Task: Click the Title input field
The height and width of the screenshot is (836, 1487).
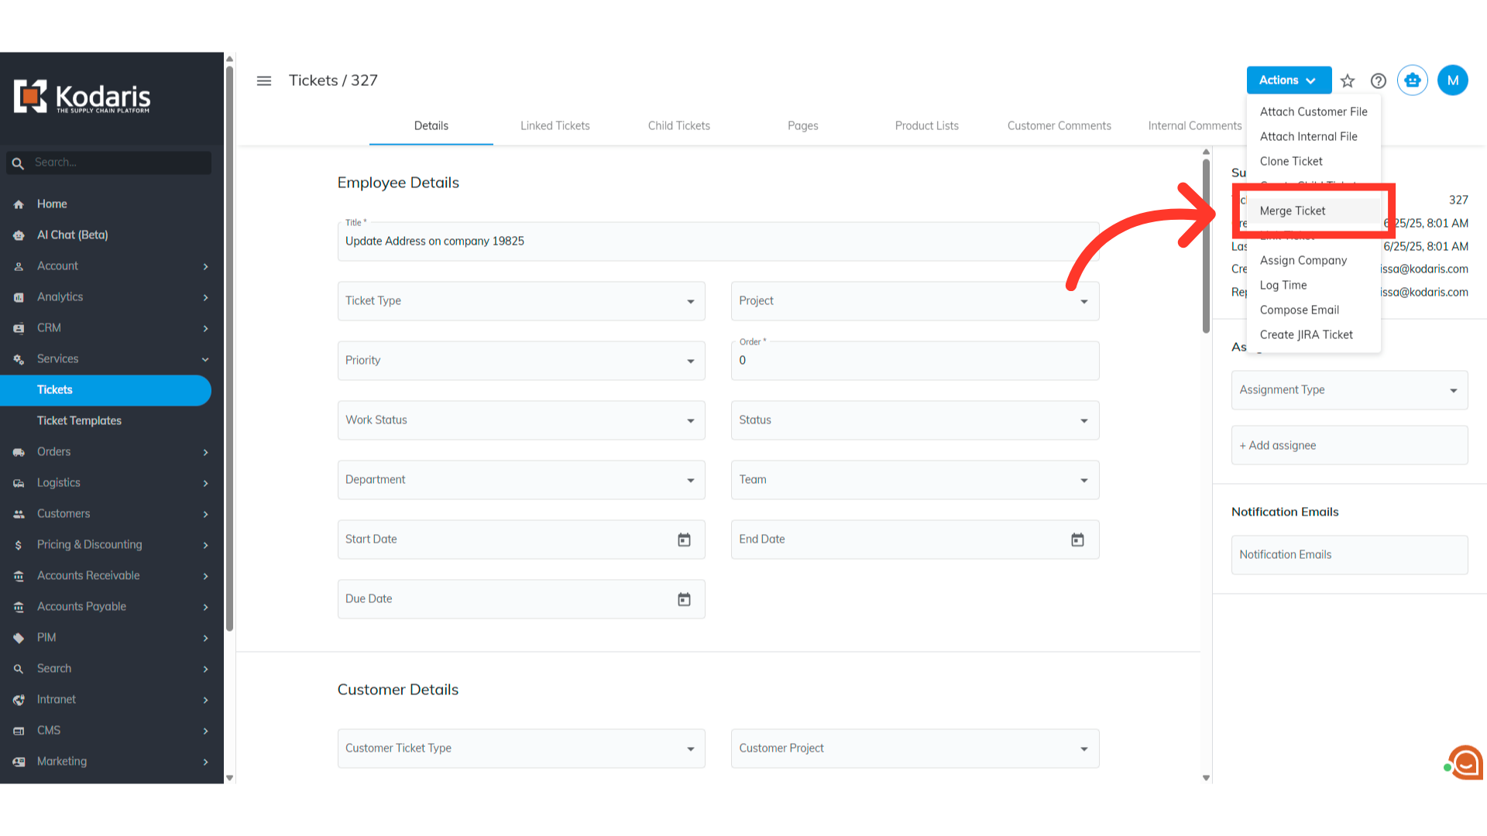Action: click(717, 242)
